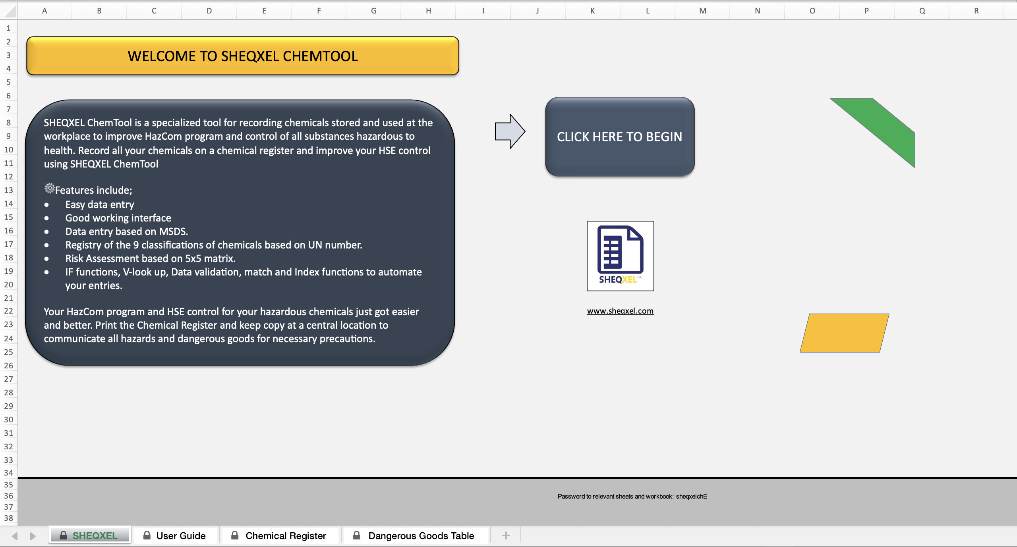Select the yellow WELCOME TO SHEQXEL CHEMTOOL banner

coord(242,56)
